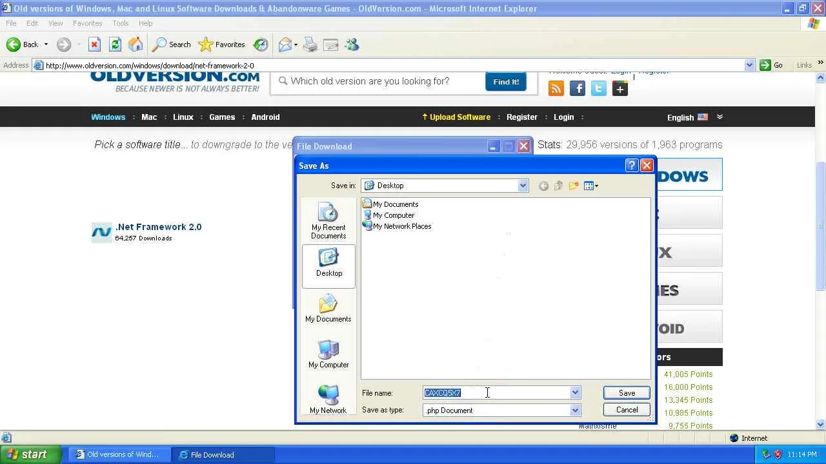Click the Register link in navigation bar
The height and width of the screenshot is (464, 826).
coord(522,117)
